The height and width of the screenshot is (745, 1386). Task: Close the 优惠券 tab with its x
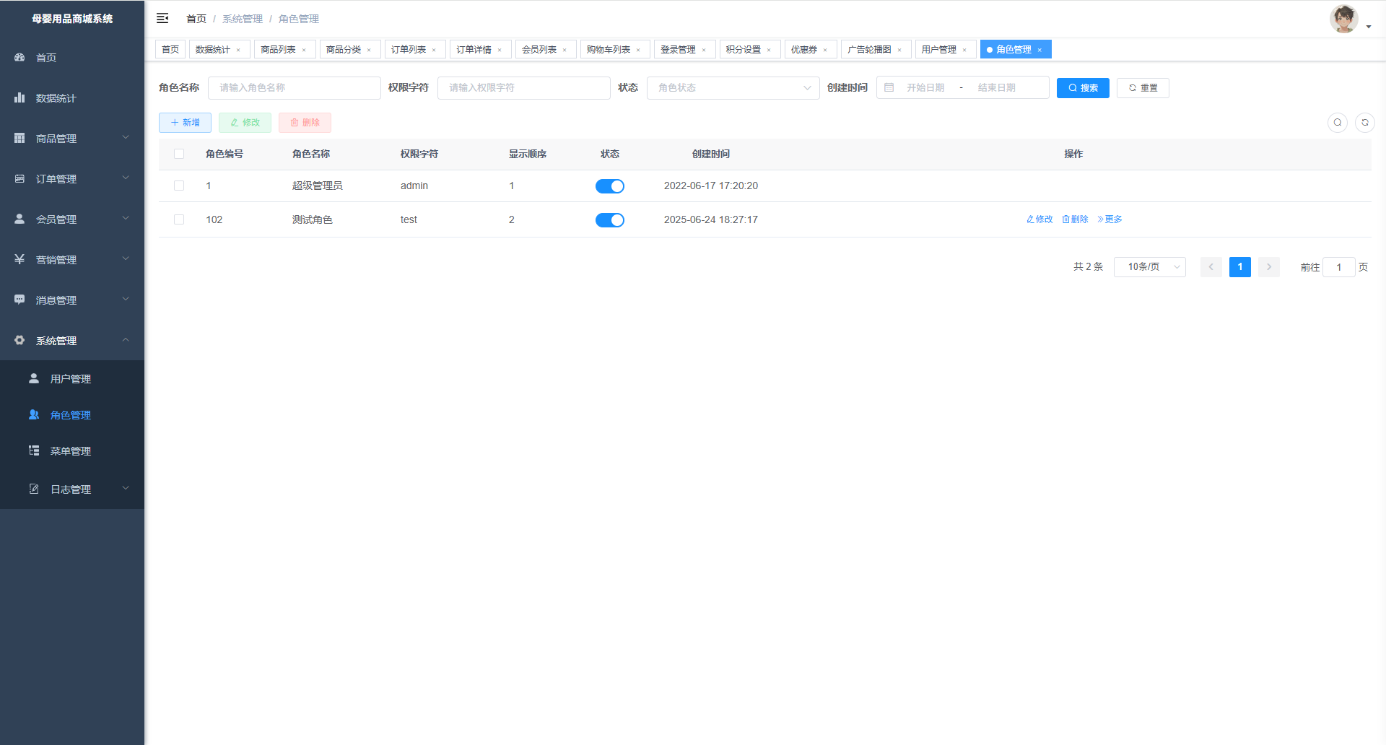point(825,50)
